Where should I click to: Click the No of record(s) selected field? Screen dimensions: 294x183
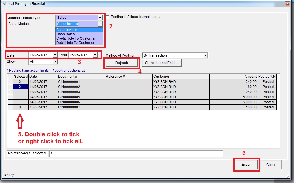[x=136, y=153]
